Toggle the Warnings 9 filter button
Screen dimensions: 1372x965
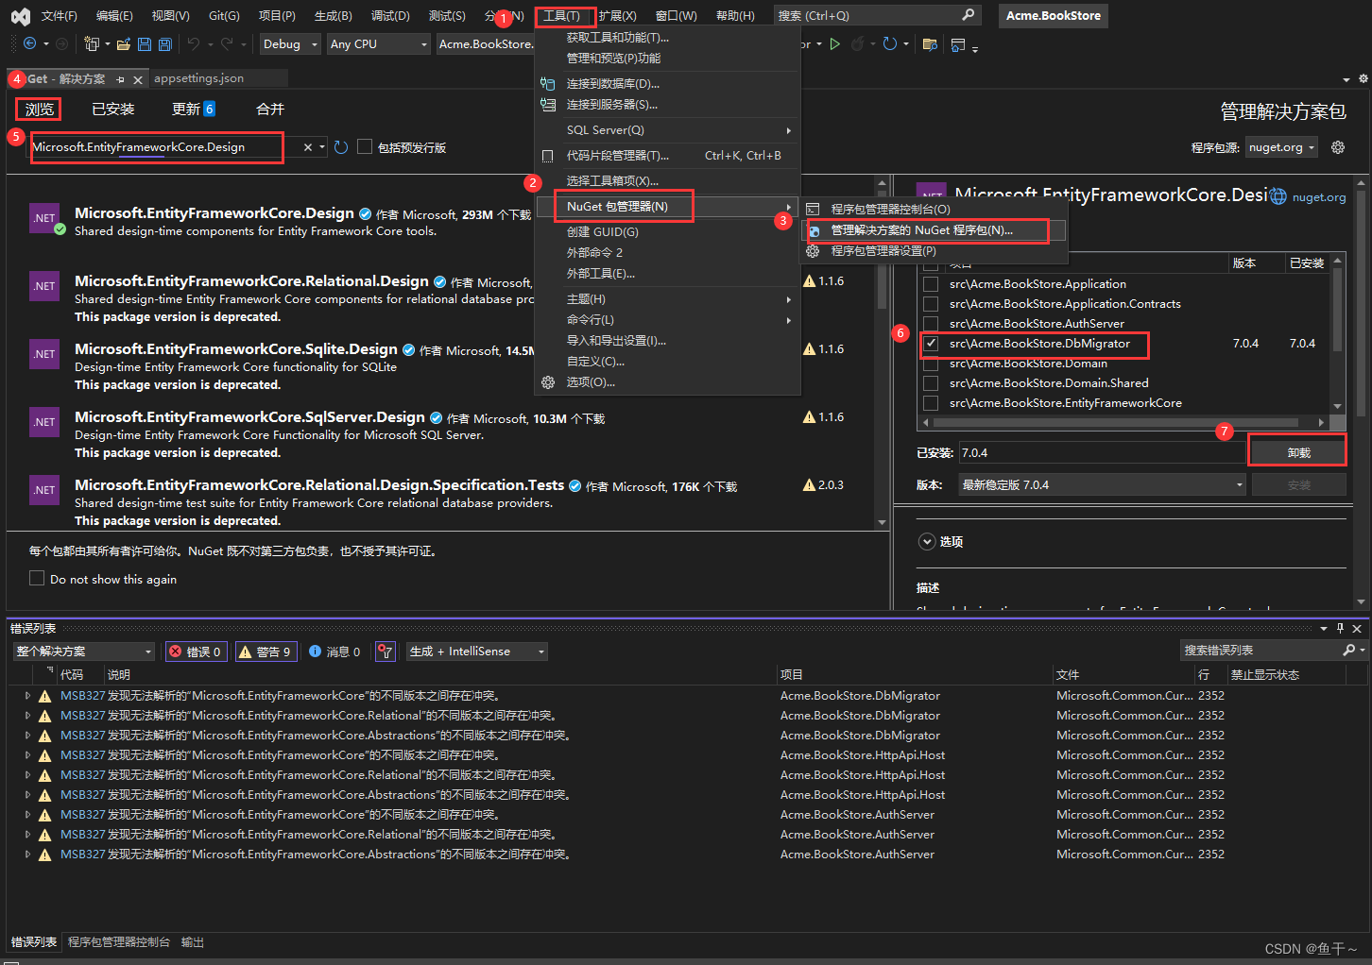(266, 652)
